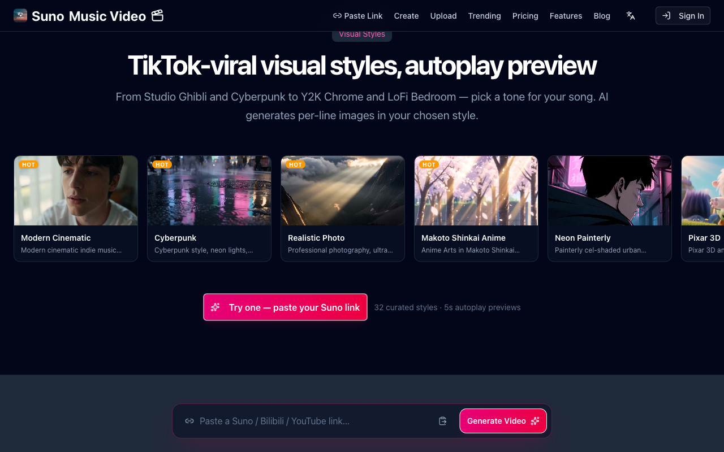Screen dimensions: 724x452
Task: Click the Neon Painterly card title
Action: tap(583, 238)
